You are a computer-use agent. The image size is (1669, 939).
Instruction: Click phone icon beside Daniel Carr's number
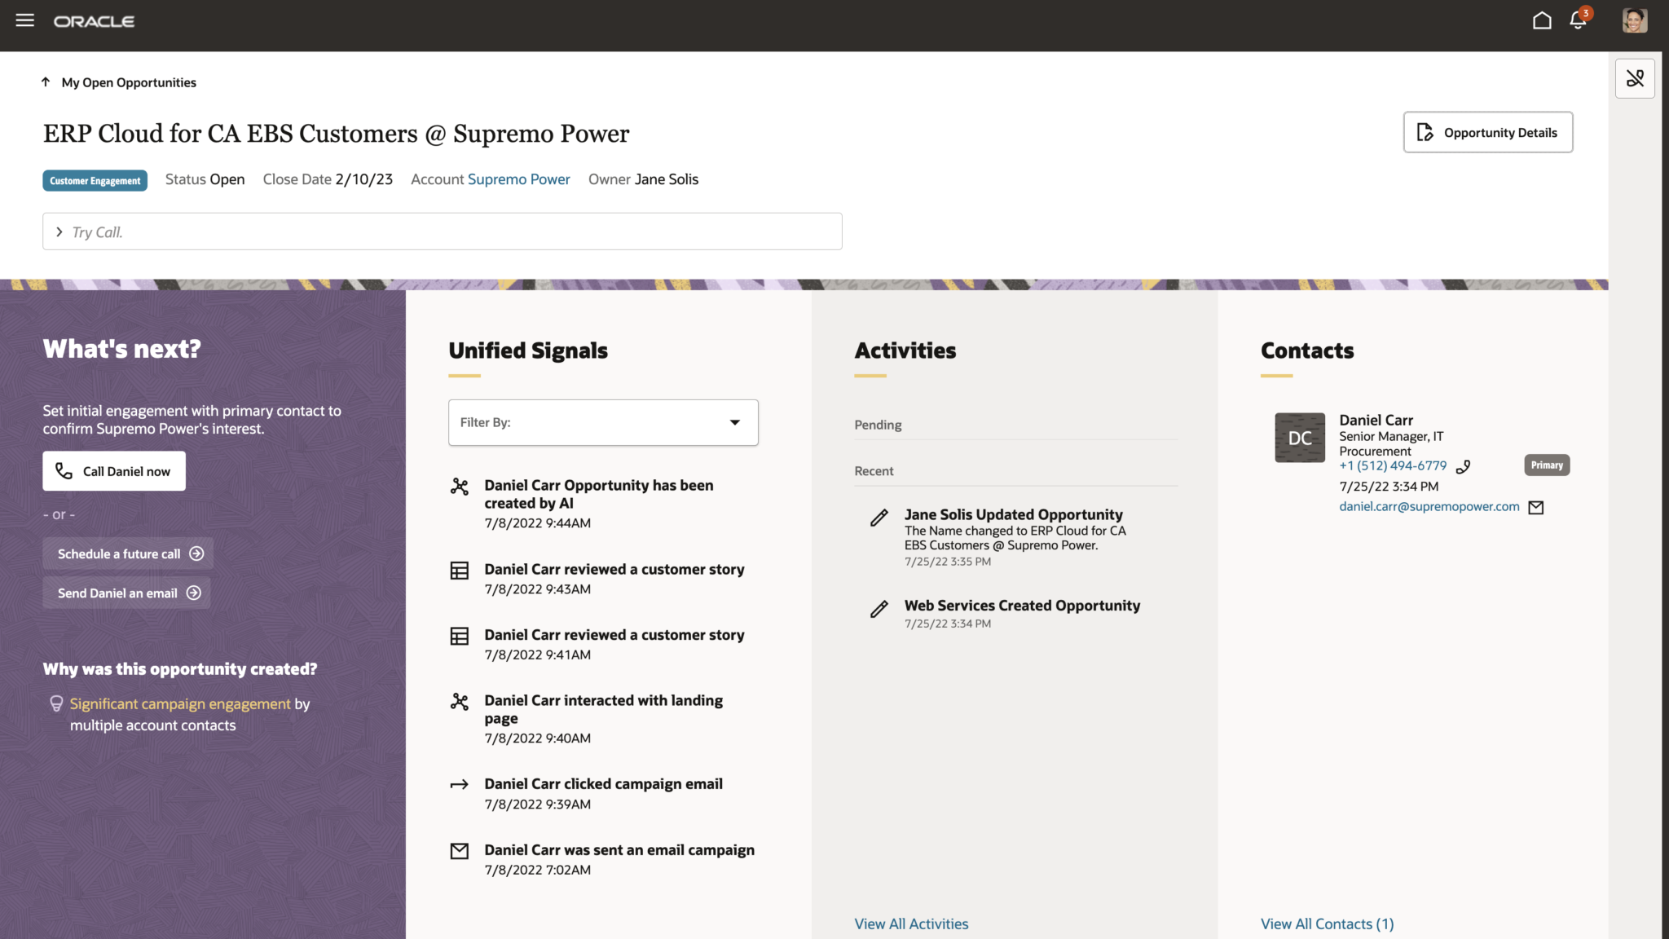1463,467
